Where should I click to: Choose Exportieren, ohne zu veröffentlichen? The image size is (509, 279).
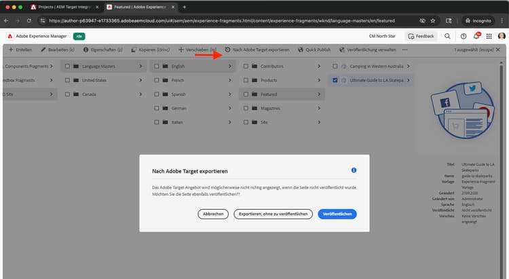pos(273,214)
